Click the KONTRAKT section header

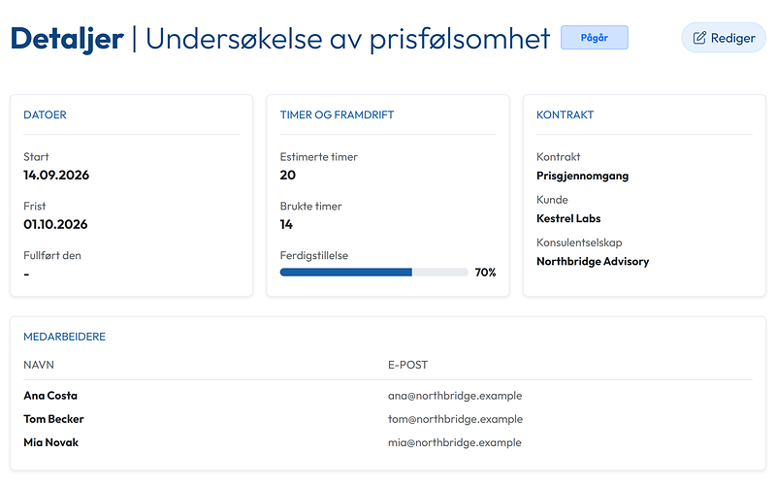click(x=565, y=114)
